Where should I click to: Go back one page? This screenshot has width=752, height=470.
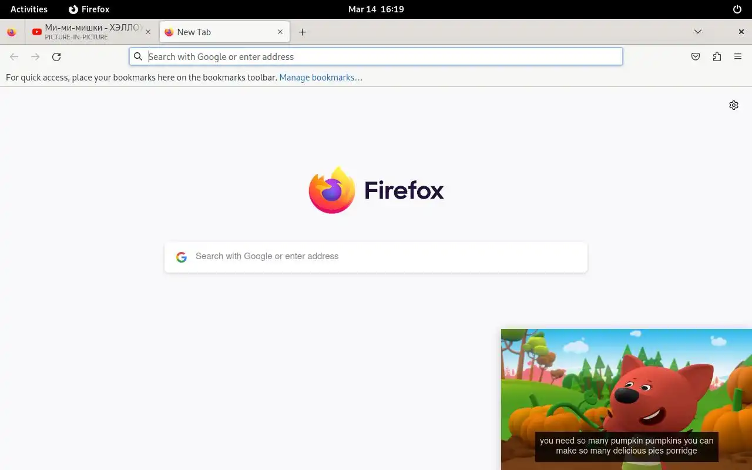coord(14,57)
